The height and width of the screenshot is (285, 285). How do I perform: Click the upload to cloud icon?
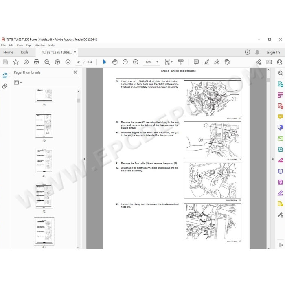(x=26, y=62)
